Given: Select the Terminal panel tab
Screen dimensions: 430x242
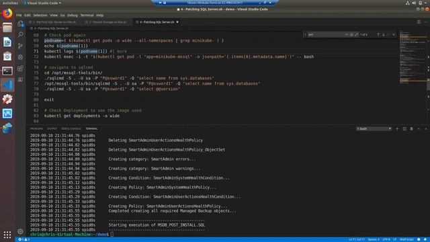Looking at the screenshot, I should 91,128.
